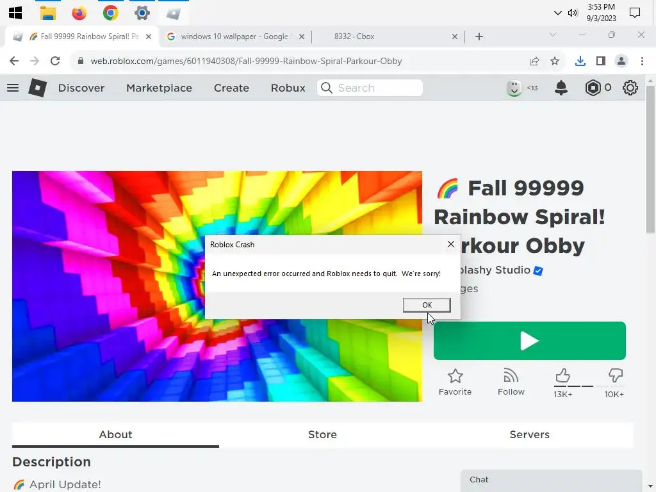This screenshot has height=492, width=656.
Task: Click the address bar URL
Action: [x=246, y=61]
